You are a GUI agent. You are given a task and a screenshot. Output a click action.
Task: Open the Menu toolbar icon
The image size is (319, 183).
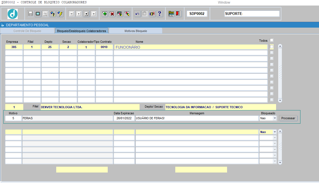pyautogui.click(x=171, y=14)
